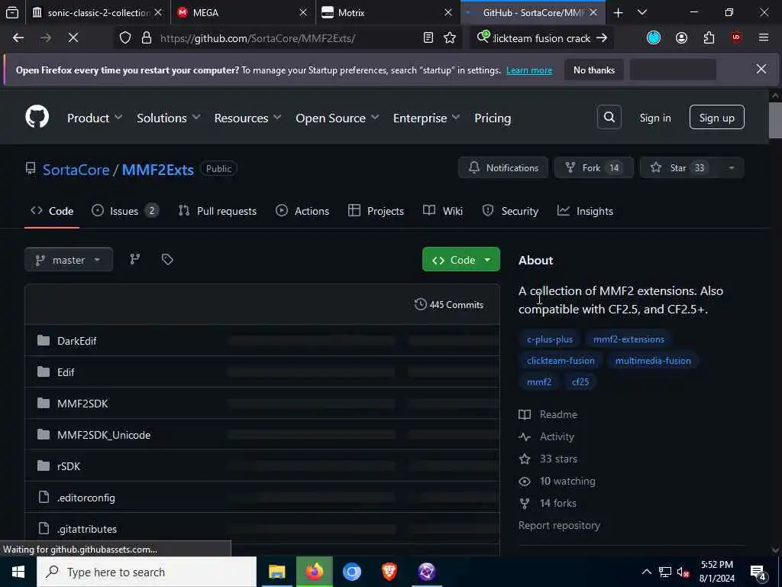Close the MEGA tab
Screen dimensions: 782x587
pyautogui.click(x=302, y=12)
